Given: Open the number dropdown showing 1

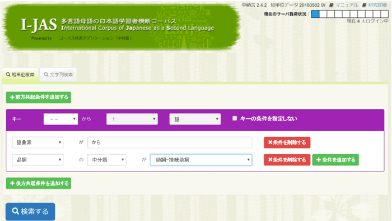Looking at the screenshot, I should point(132,119).
